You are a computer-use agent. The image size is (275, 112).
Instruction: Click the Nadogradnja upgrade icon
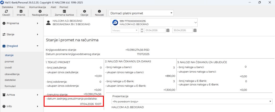point(40,11)
